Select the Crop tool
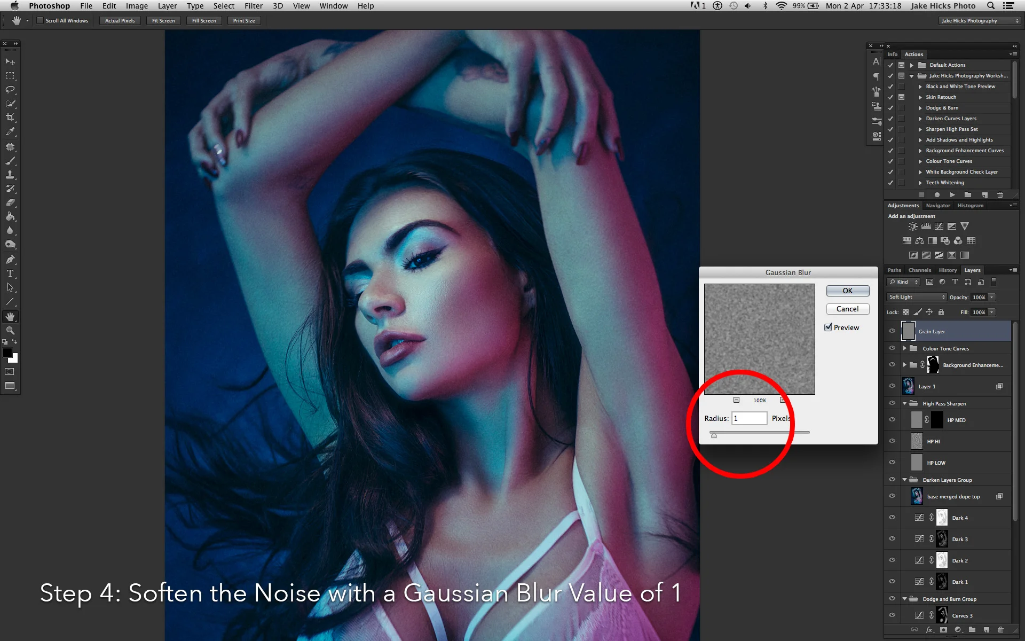This screenshot has width=1025, height=641. (x=10, y=118)
